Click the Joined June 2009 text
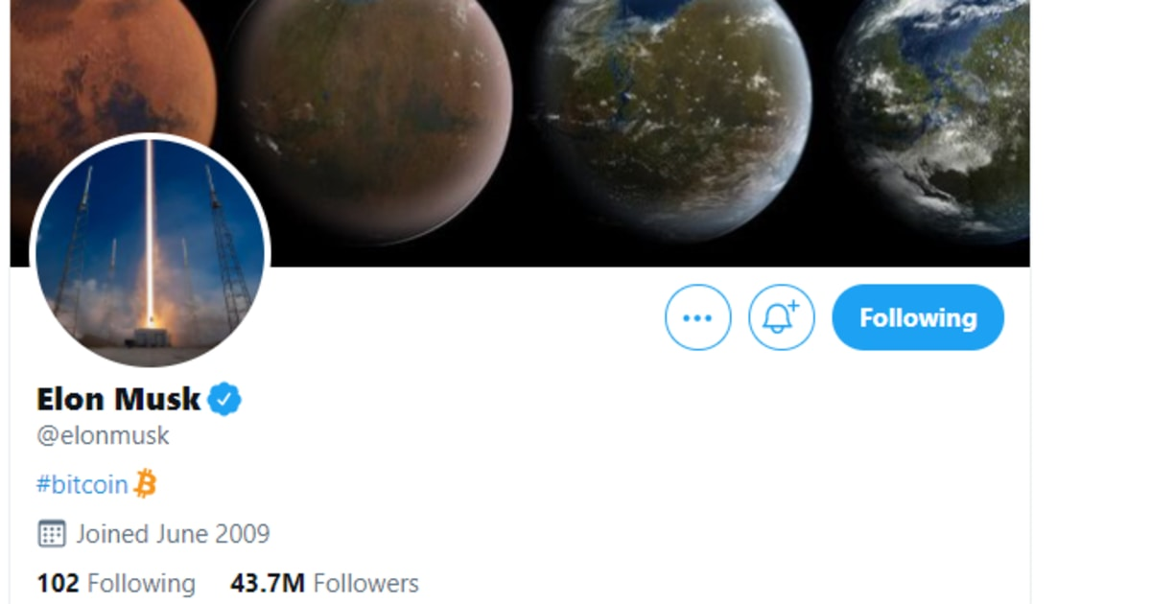 (x=173, y=533)
